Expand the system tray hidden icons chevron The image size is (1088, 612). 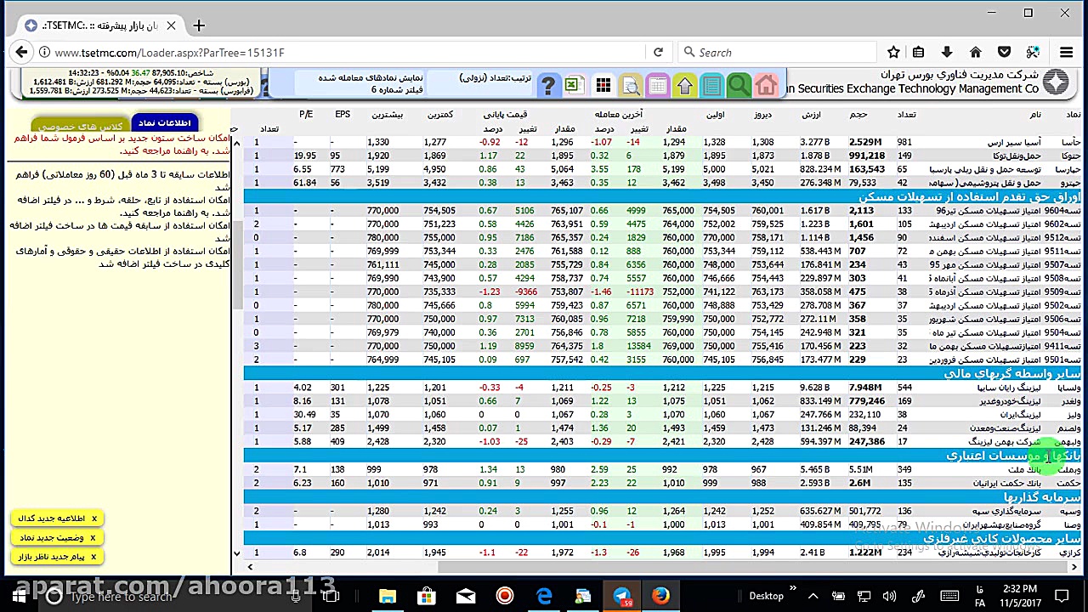[813, 596]
